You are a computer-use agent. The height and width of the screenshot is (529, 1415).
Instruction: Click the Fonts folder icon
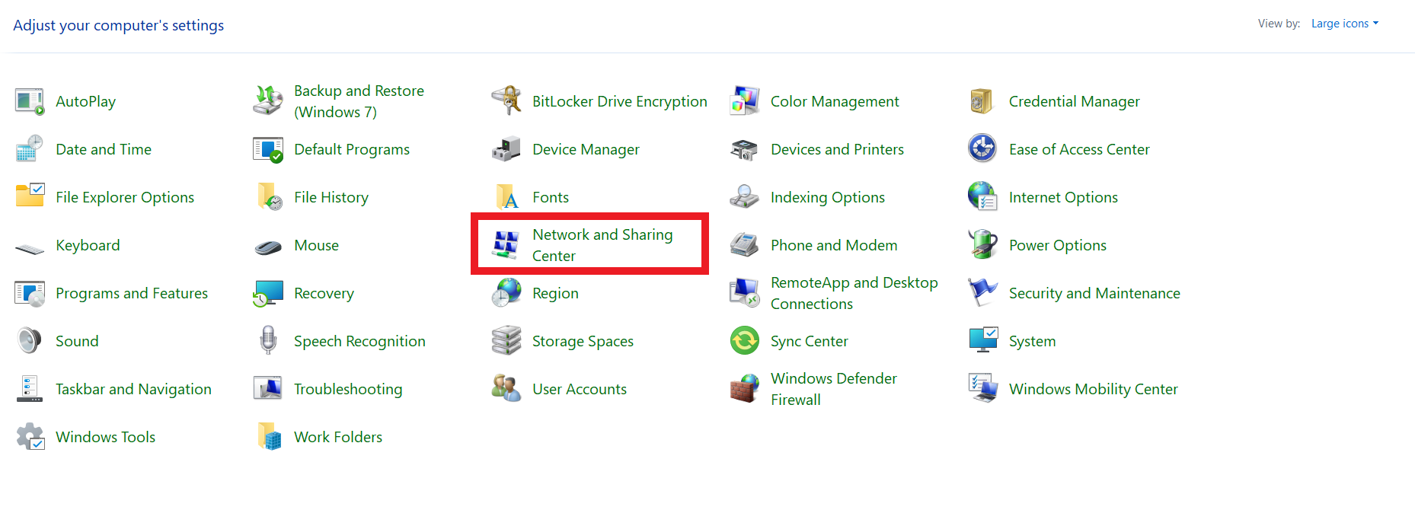pyautogui.click(x=506, y=197)
